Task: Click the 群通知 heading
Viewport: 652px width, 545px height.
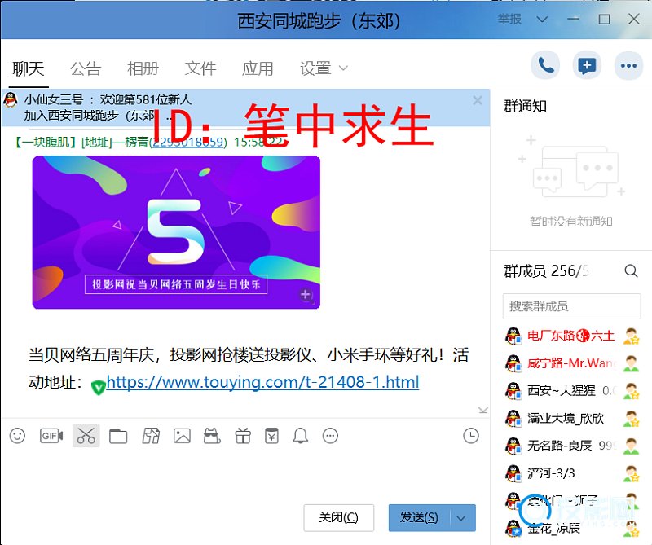Action: pyautogui.click(x=525, y=107)
